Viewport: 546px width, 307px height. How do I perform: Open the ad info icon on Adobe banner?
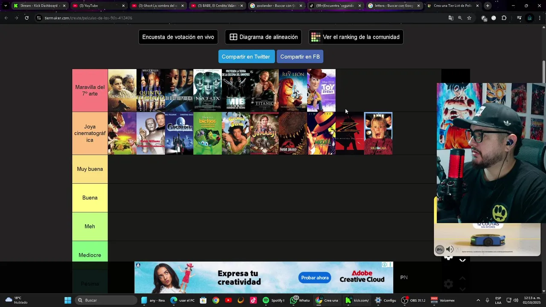[x=384, y=265]
